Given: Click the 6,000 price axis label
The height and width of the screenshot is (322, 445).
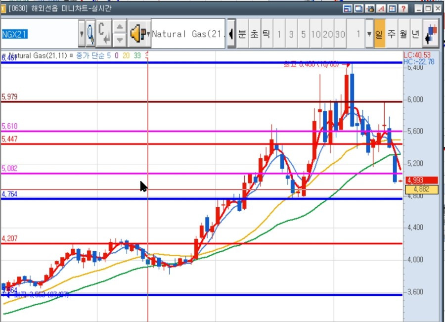Looking at the screenshot, I should [x=415, y=99].
